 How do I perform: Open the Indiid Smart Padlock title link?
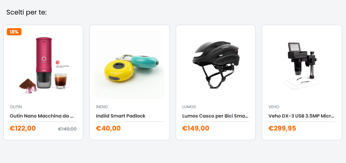click(121, 116)
